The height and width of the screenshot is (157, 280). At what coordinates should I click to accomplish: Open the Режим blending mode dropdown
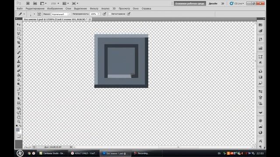(61, 14)
